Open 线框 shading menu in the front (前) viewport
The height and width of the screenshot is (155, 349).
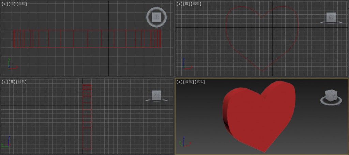pos(196,4)
